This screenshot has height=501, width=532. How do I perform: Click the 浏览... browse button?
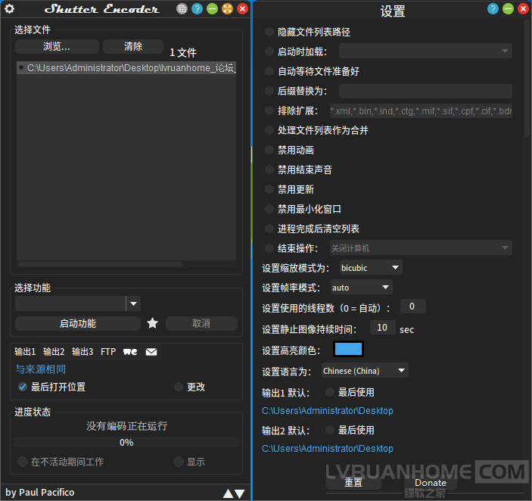point(57,46)
